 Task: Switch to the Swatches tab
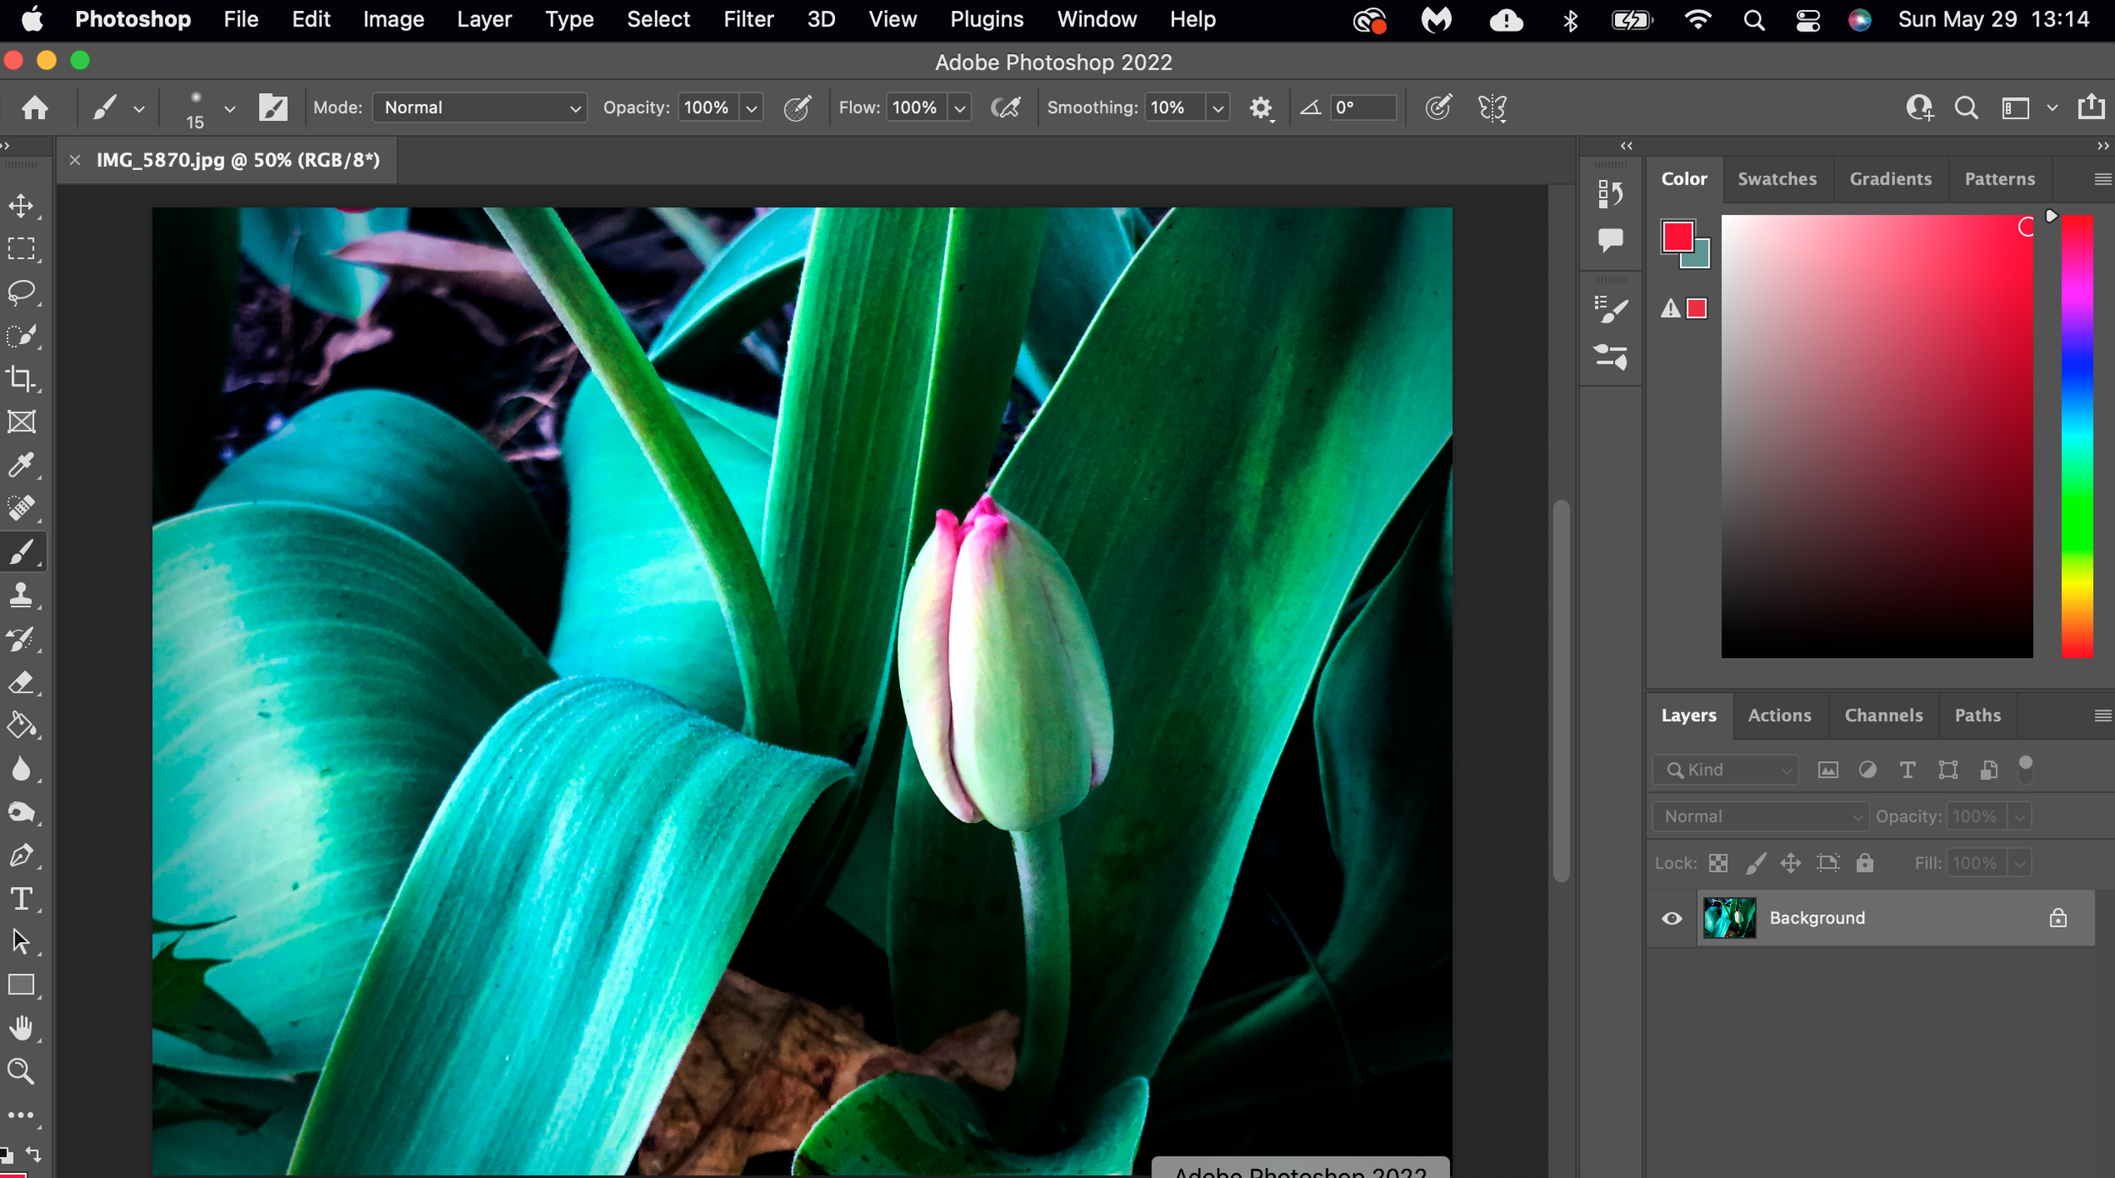click(x=1777, y=178)
